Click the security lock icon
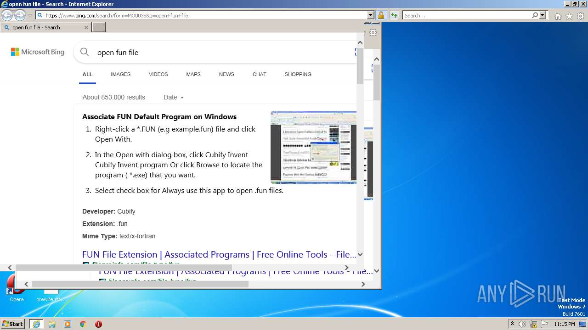Image resolution: width=588 pixels, height=330 pixels. [381, 16]
